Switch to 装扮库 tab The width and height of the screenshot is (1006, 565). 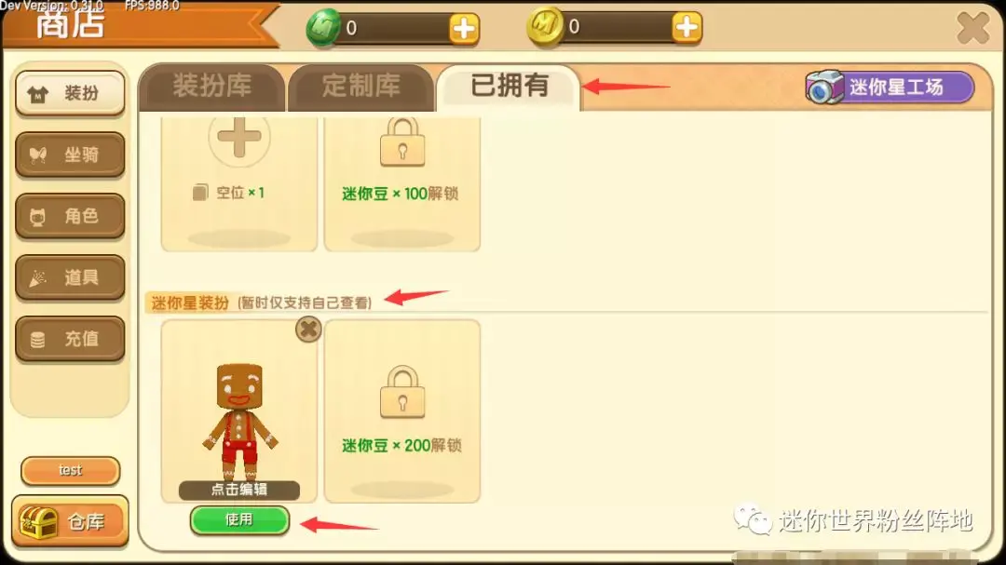(x=211, y=87)
